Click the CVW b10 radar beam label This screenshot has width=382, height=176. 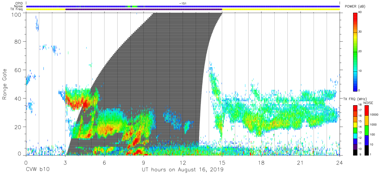38,170
